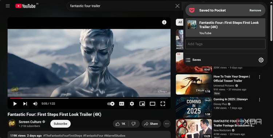273x138 pixels.
Task: Open Fantastic Four Trailer Footage Breakdown thumbnail
Action: [194, 129]
